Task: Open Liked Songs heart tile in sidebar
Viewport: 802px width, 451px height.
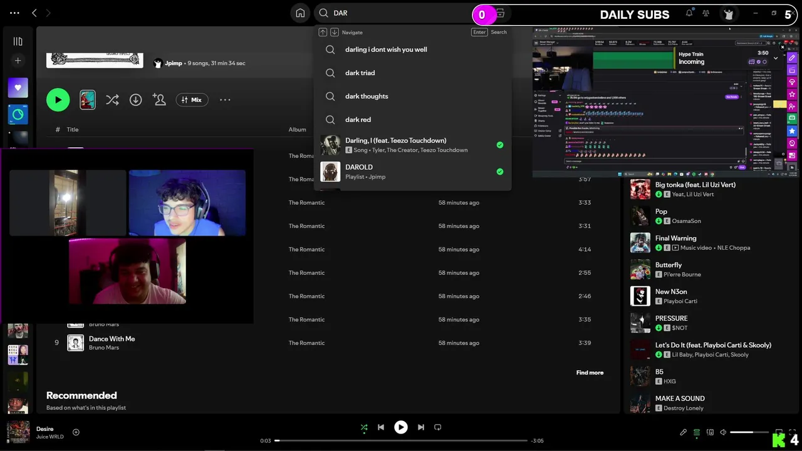Action: point(18,88)
